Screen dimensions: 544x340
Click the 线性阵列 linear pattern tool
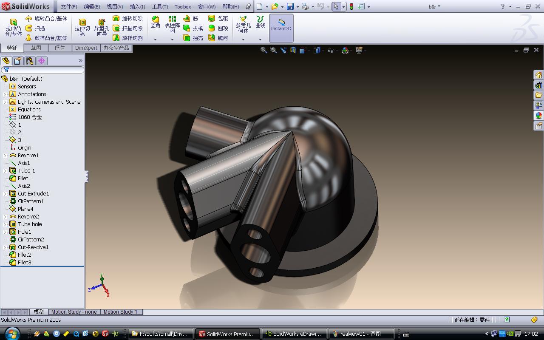pyautogui.click(x=172, y=25)
